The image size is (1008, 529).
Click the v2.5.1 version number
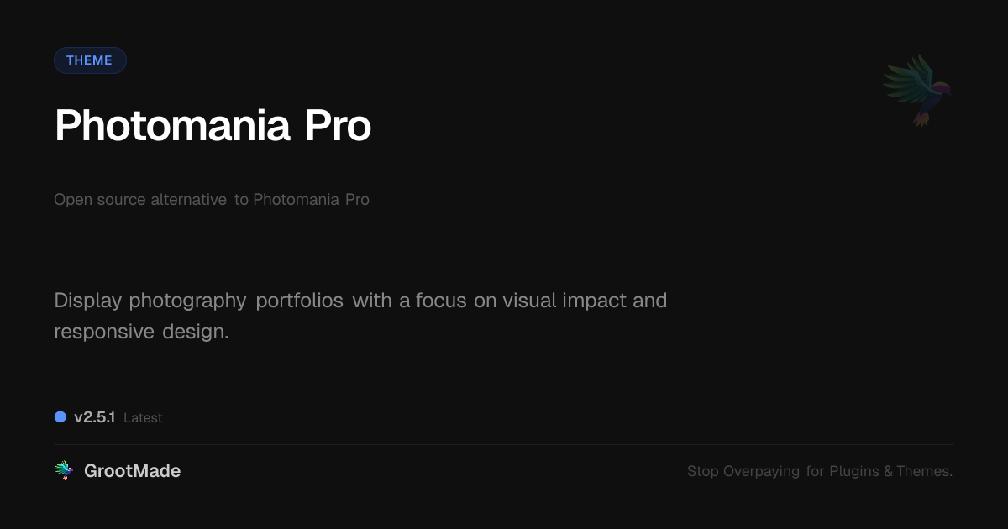point(94,417)
